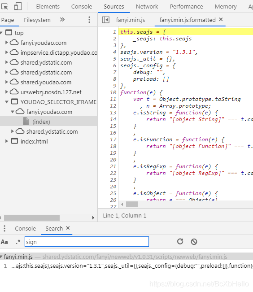Image resolution: width=253 pixels, height=292 pixels.
Task: Expand the urswebzj.nosdn.127.net node
Action: 7,92
